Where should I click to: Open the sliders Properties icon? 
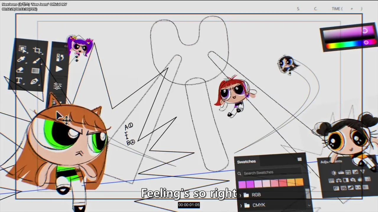tap(57, 86)
